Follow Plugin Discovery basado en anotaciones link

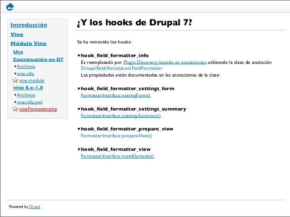[165, 63]
